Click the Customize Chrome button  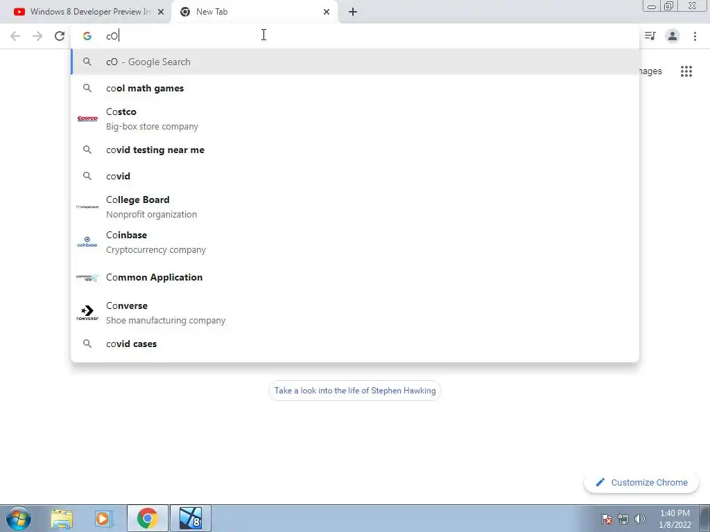(641, 483)
